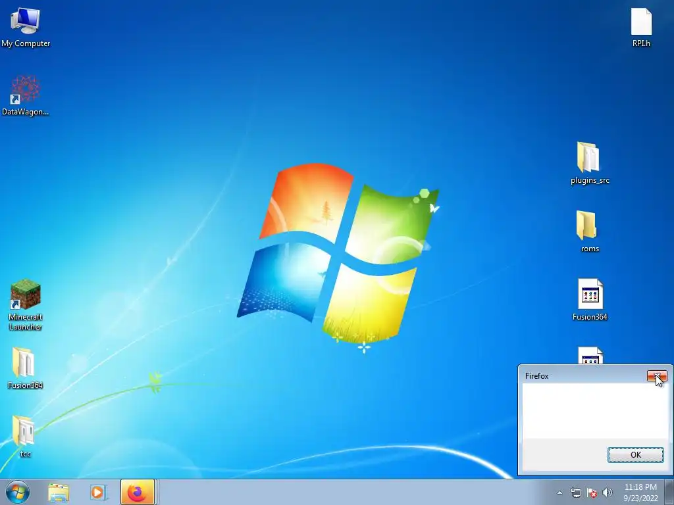Show hidden tray icons arrow

click(x=559, y=493)
